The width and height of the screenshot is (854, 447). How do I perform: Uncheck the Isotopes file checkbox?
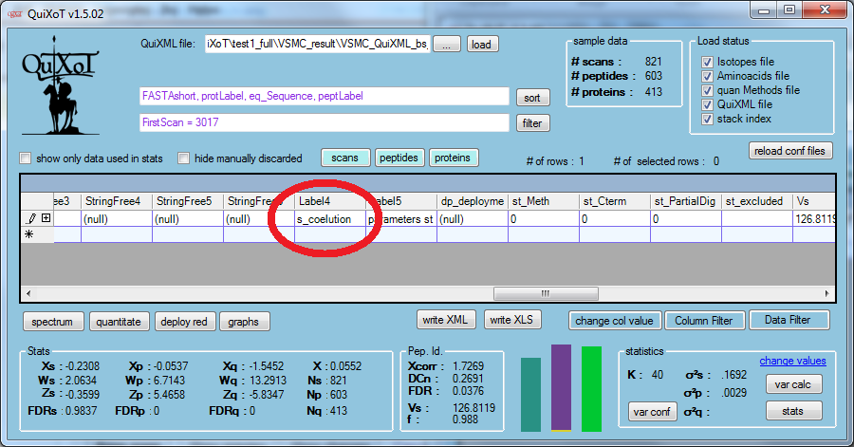[x=707, y=62]
